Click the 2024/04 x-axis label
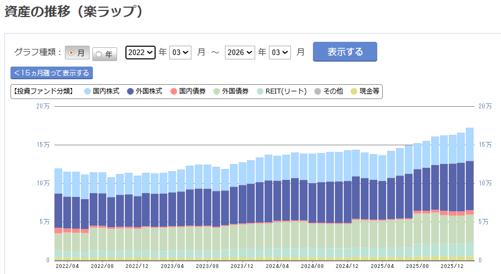Viewport: 501px width, 274px height. (x=278, y=266)
